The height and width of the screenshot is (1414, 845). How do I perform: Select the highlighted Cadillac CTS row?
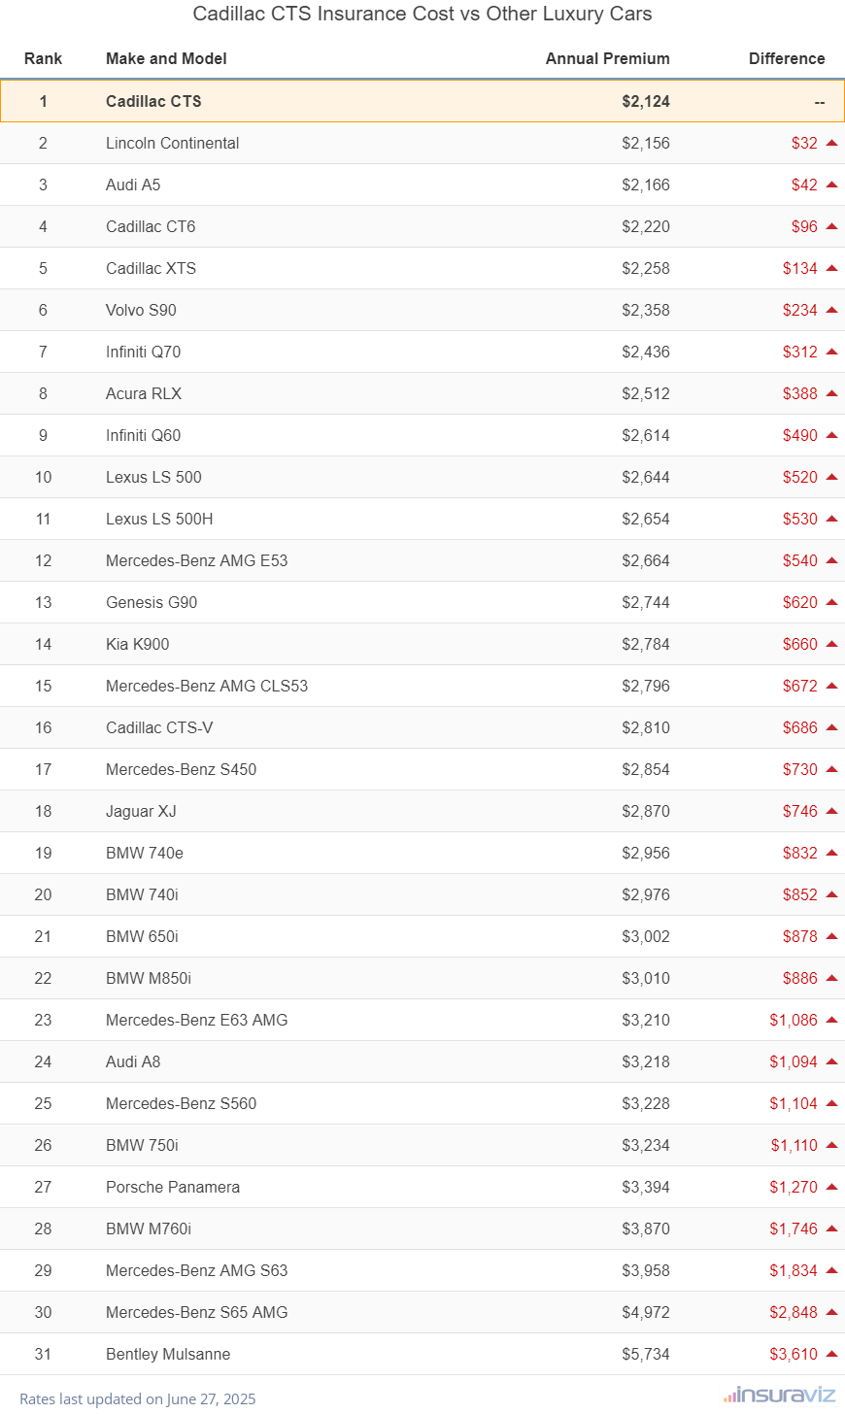(422, 101)
